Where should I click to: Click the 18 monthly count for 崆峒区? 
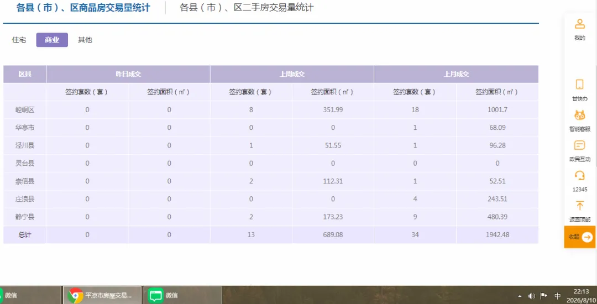[x=415, y=110]
